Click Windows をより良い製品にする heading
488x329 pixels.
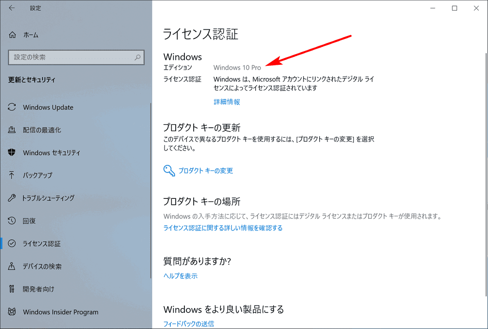pyautogui.click(x=224, y=310)
